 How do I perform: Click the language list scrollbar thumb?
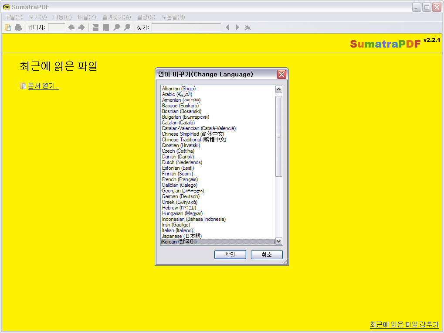[278, 137]
